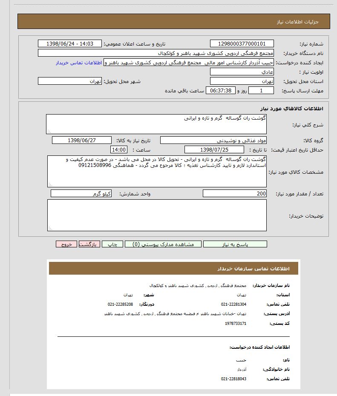
Task: Click the remaining time field 06:37:38
Action: (220, 91)
